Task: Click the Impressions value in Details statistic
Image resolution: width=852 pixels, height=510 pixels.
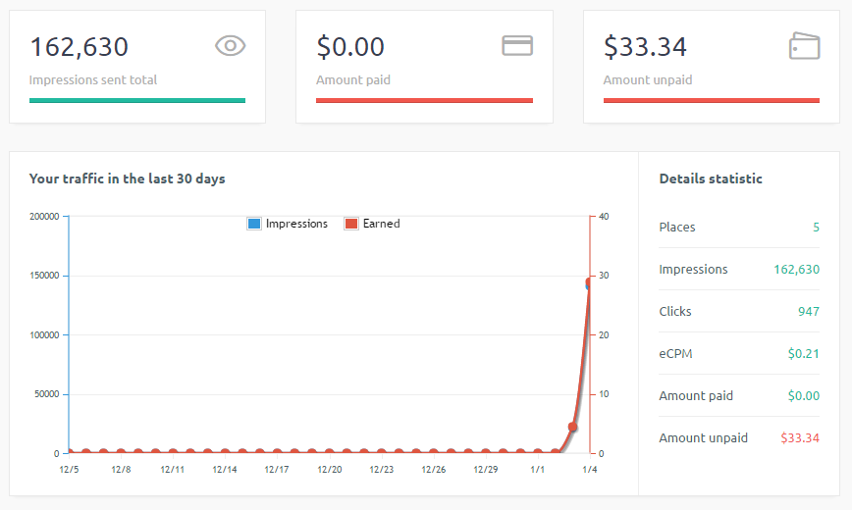Action: [796, 270]
